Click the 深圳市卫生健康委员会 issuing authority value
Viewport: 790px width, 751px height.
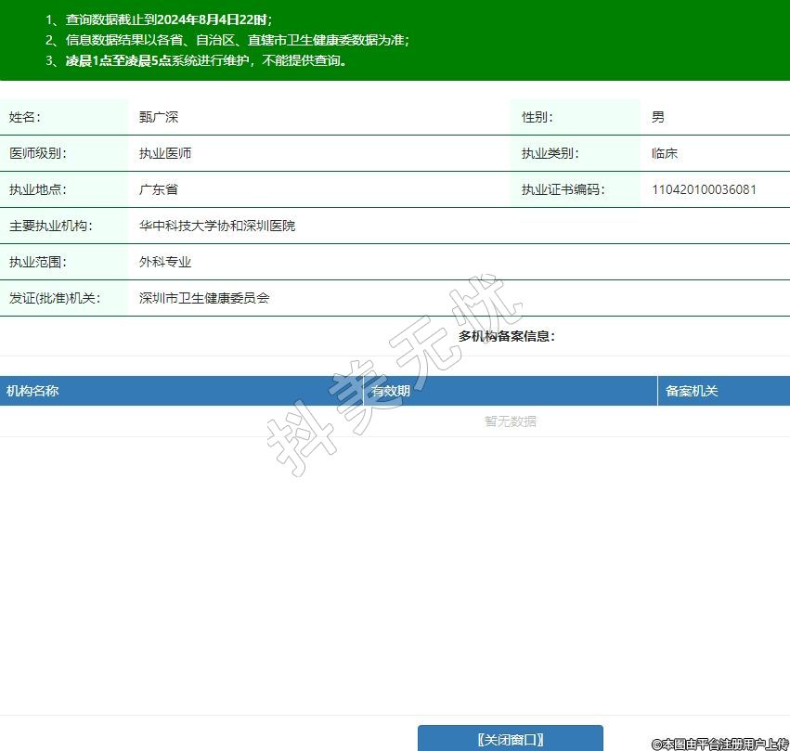pyautogui.click(x=204, y=298)
